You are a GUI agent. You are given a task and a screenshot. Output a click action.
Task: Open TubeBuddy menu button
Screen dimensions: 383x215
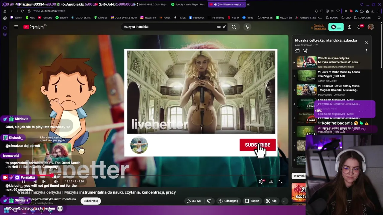pos(336,27)
